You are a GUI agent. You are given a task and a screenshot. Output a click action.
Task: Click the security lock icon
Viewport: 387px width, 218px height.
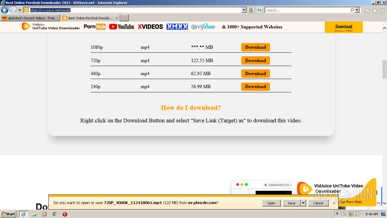click(251, 10)
